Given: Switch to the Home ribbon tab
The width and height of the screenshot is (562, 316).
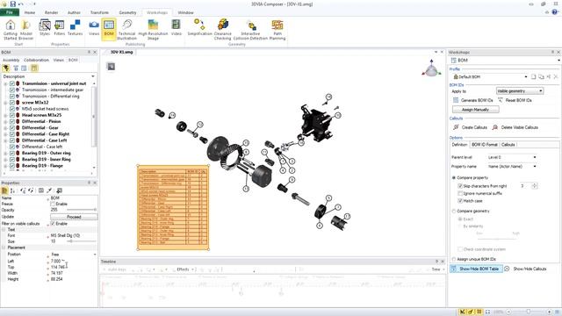Looking at the screenshot, I should (x=30, y=12).
